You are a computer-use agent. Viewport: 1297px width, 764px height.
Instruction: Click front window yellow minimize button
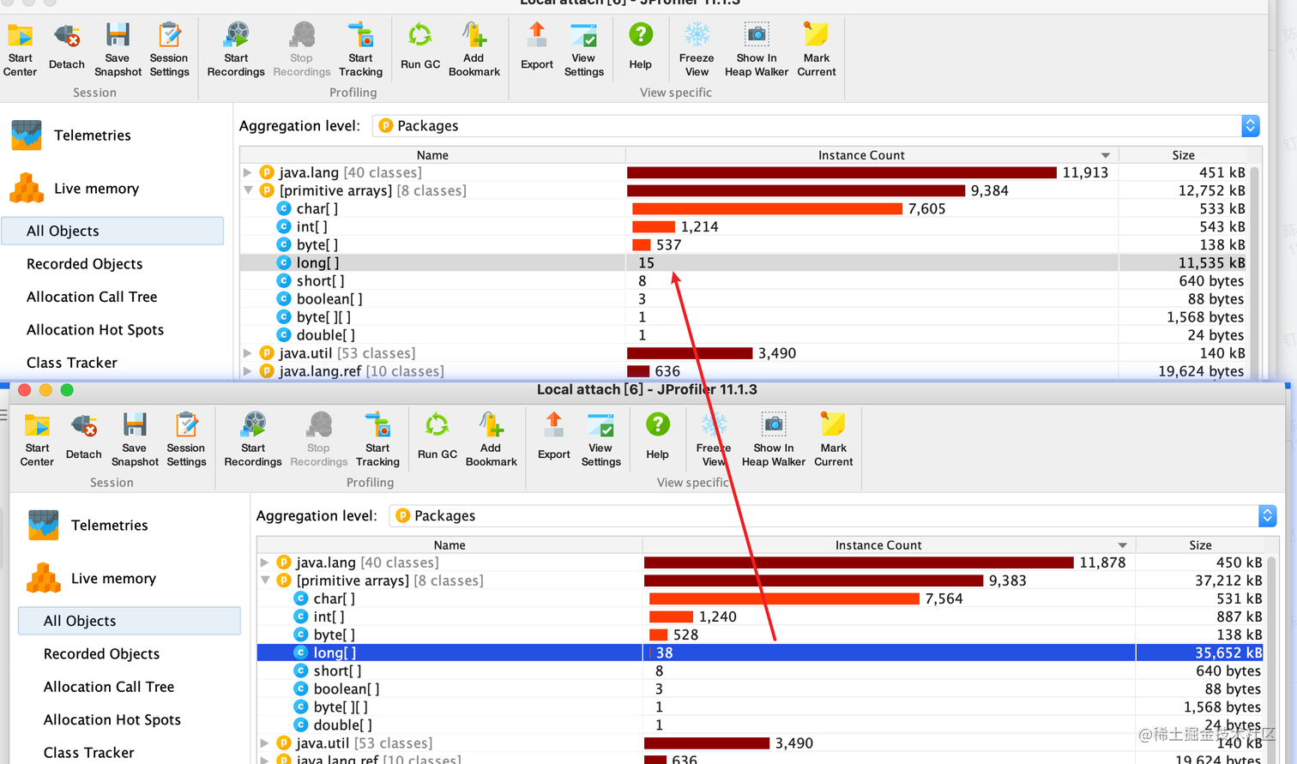45,390
